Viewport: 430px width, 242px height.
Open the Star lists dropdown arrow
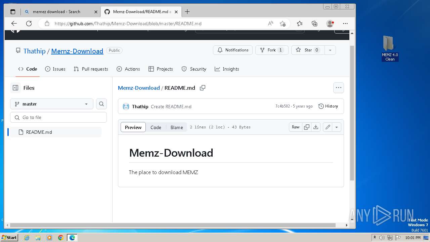coord(330,50)
